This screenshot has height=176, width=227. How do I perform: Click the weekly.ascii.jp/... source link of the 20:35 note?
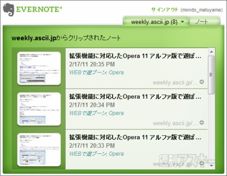pos(175,83)
